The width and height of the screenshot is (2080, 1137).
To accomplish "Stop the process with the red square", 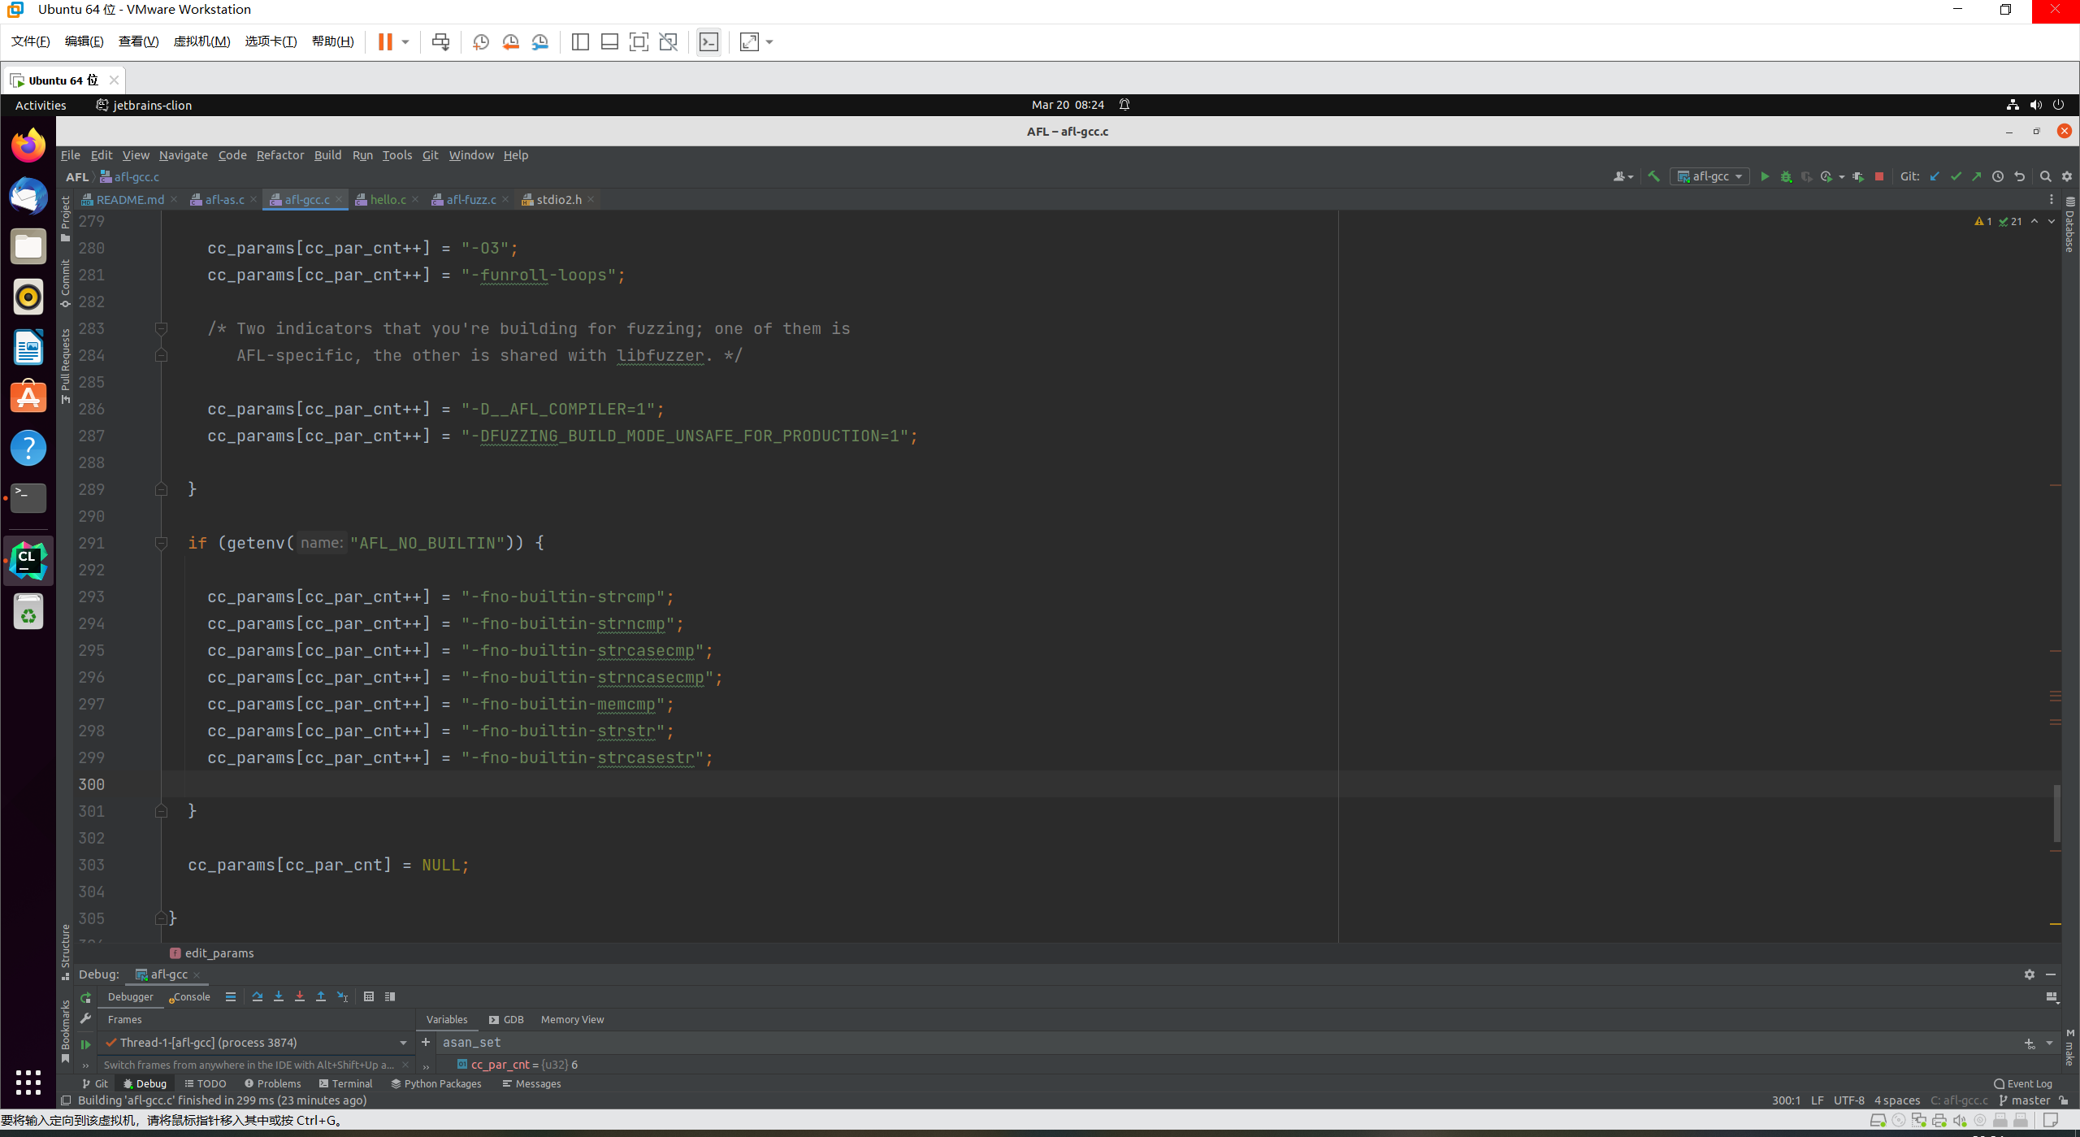I will 1879,176.
